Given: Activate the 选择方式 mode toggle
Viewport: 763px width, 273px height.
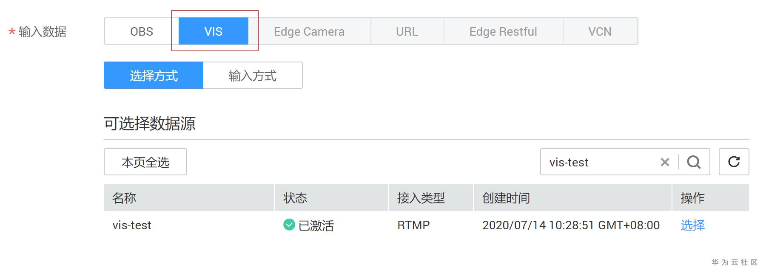Looking at the screenshot, I should click(154, 76).
